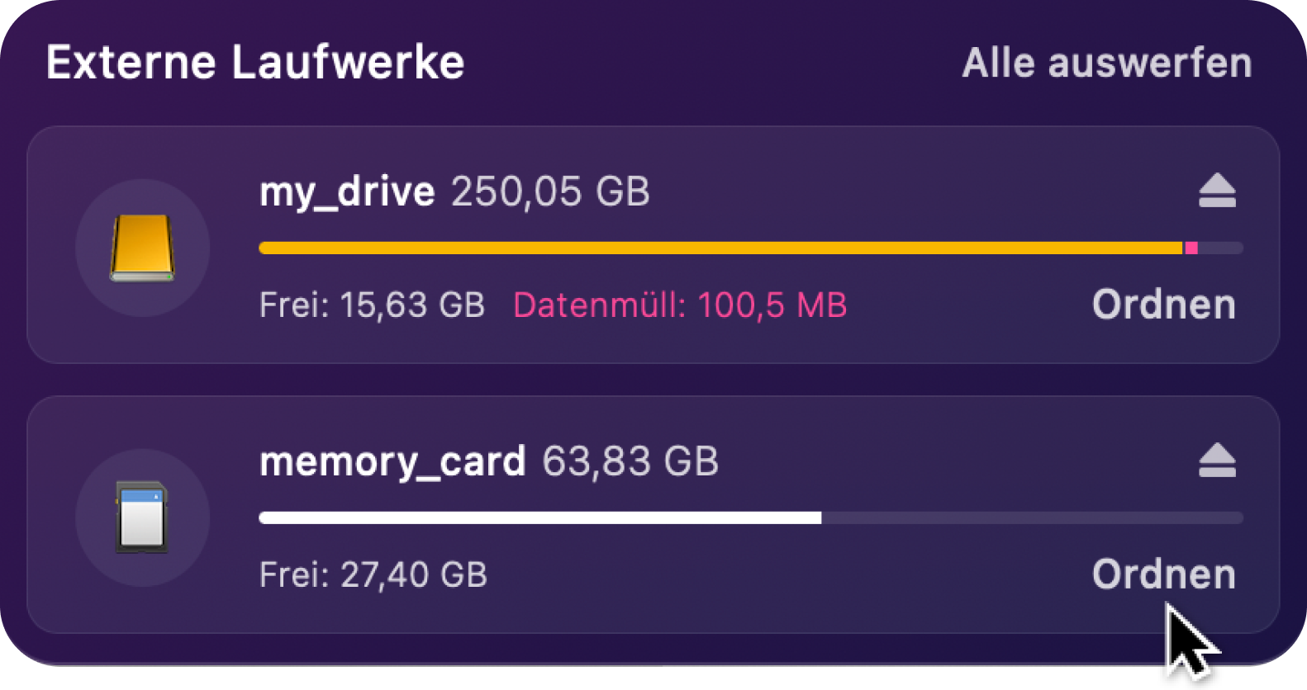Click Frei: 15,63 GB free space text

(372, 305)
